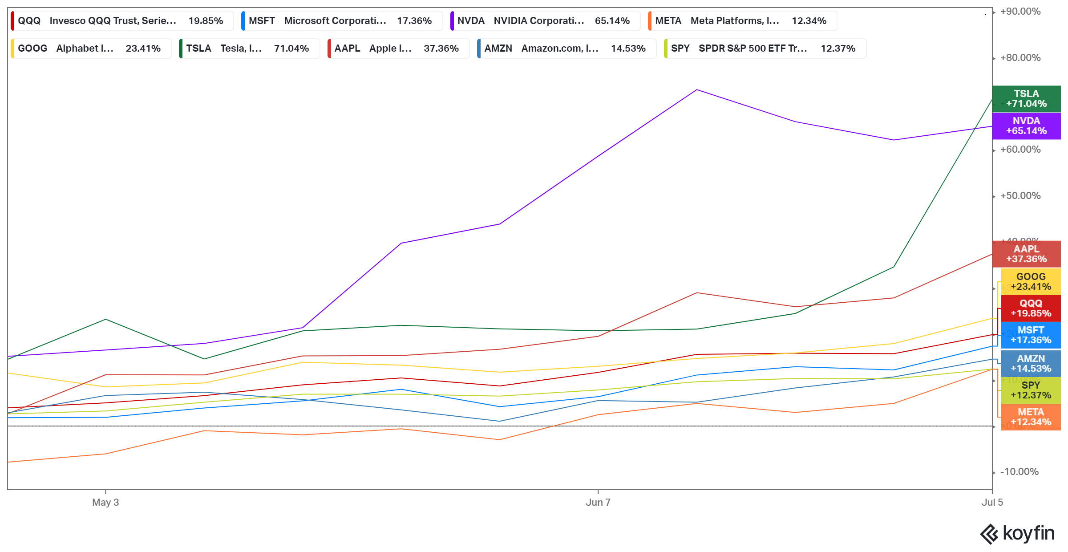
Task: Click the red QQQ color bar in legend
Action: click(x=12, y=21)
